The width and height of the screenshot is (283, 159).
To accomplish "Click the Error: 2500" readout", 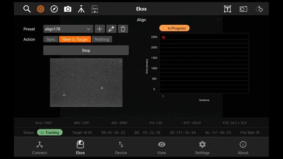I will tap(44, 123).
